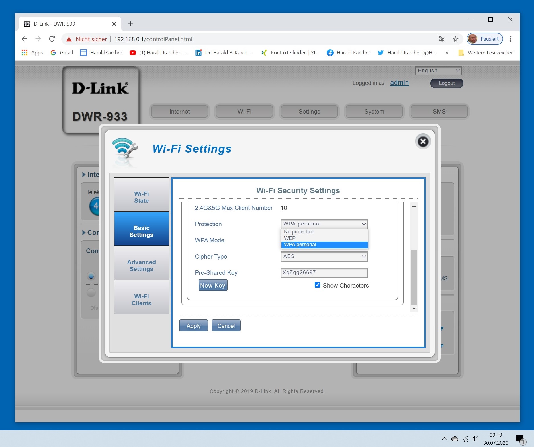
Task: Click the taskbar Wi-Fi network icon
Action: coord(466,439)
